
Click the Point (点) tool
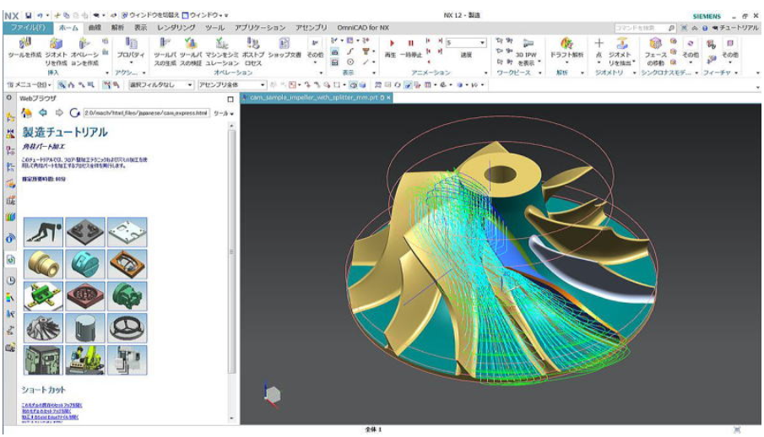click(599, 44)
